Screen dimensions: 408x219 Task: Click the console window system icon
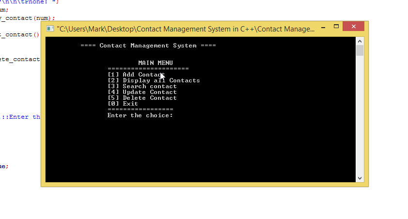[50, 29]
